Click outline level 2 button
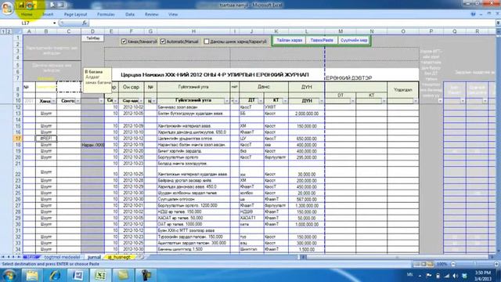 point(9,31)
